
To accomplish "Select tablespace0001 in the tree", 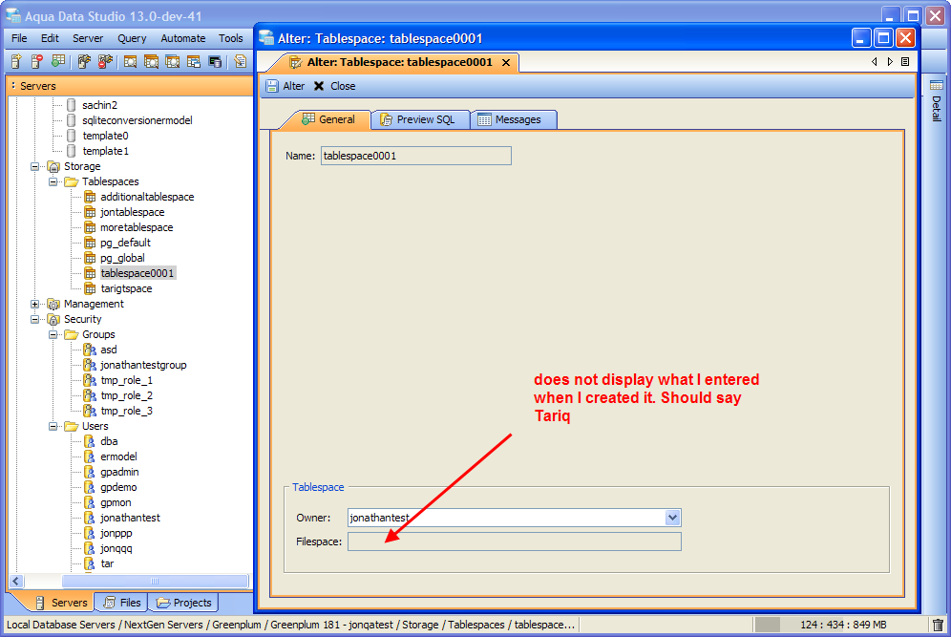I will point(137,273).
